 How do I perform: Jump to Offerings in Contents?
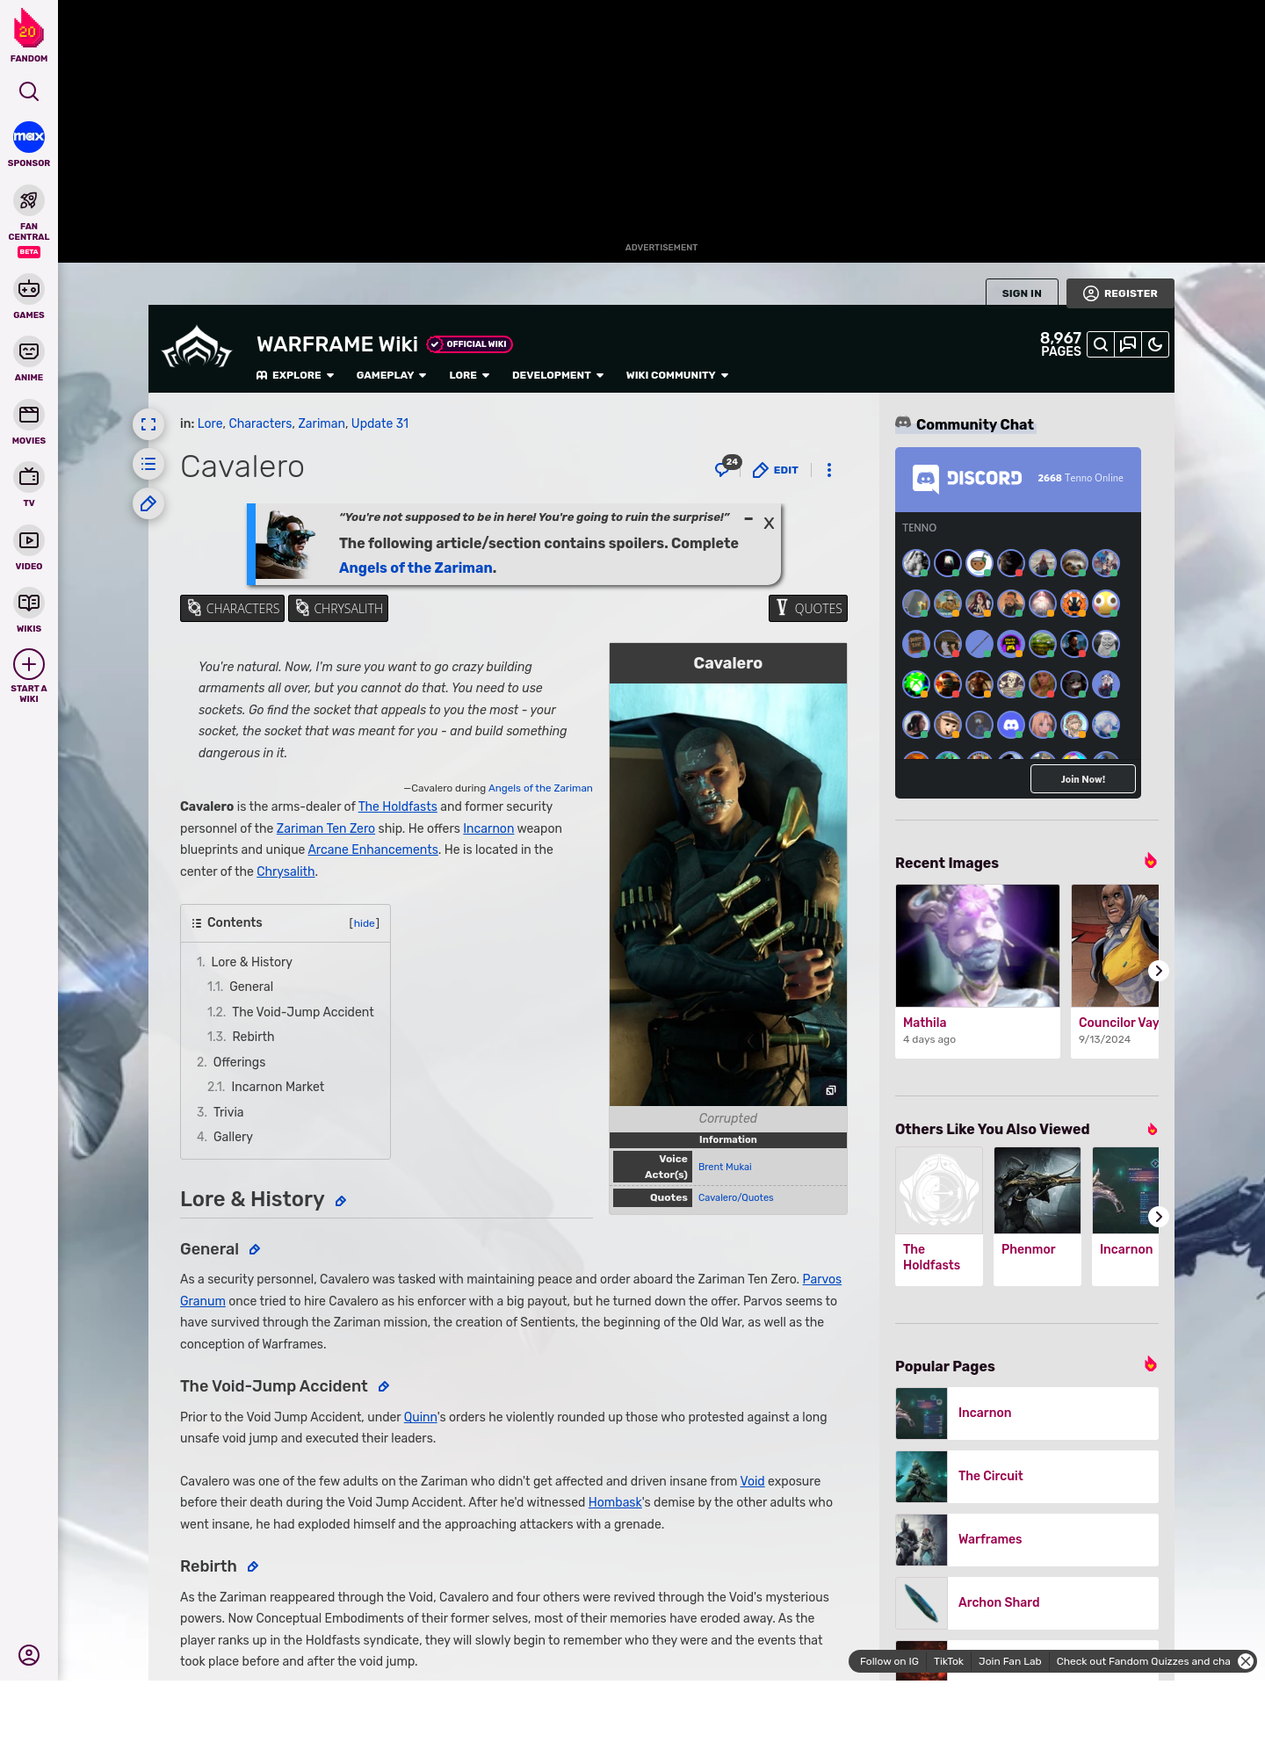pos(239,1062)
